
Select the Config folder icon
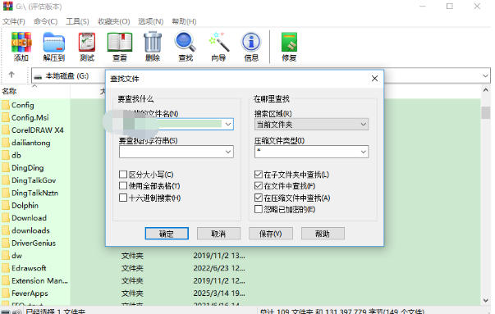6,105
